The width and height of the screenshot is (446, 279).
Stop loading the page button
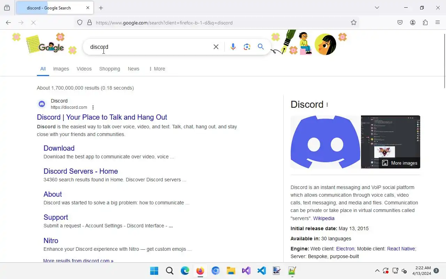[33, 23]
